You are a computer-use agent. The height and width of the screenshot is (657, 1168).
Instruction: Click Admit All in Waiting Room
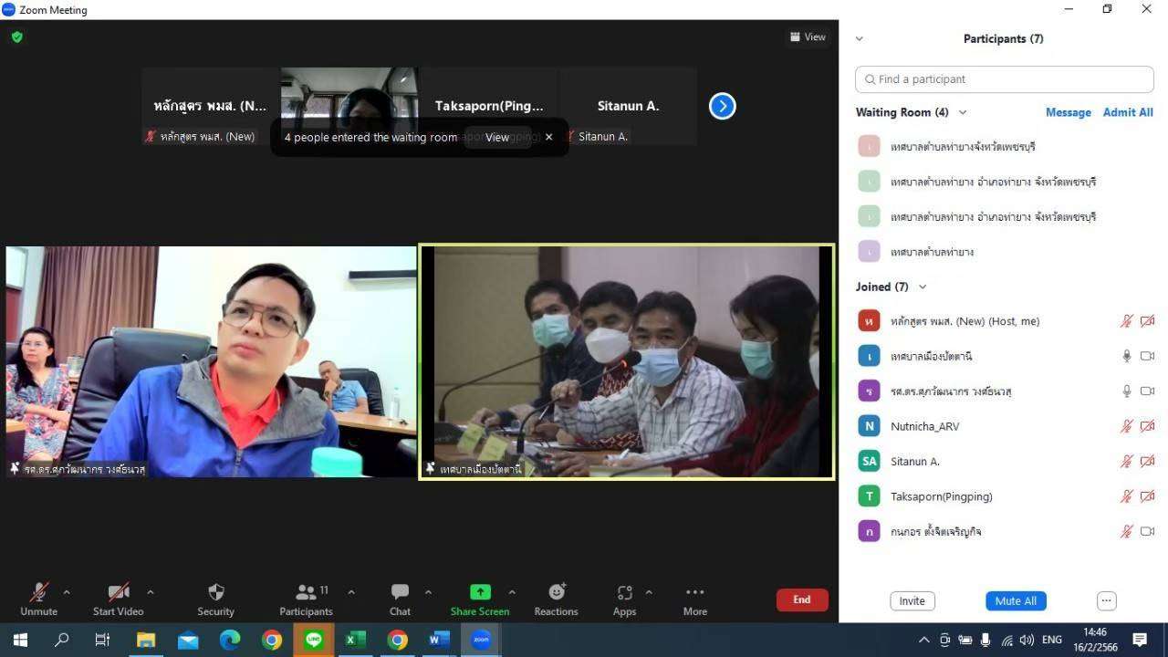[x=1128, y=112]
